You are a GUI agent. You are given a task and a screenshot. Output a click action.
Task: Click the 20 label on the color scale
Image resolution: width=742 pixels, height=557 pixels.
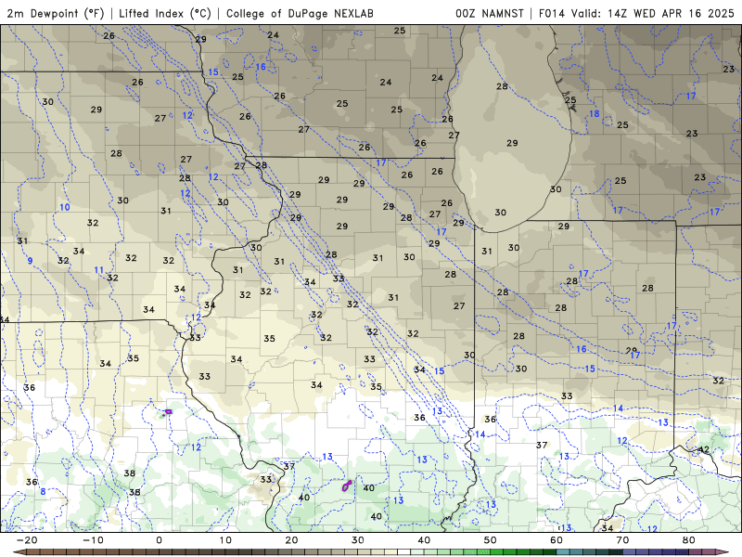click(x=291, y=540)
